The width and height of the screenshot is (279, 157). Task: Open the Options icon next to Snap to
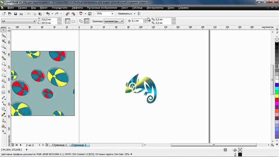(x=139, y=13)
